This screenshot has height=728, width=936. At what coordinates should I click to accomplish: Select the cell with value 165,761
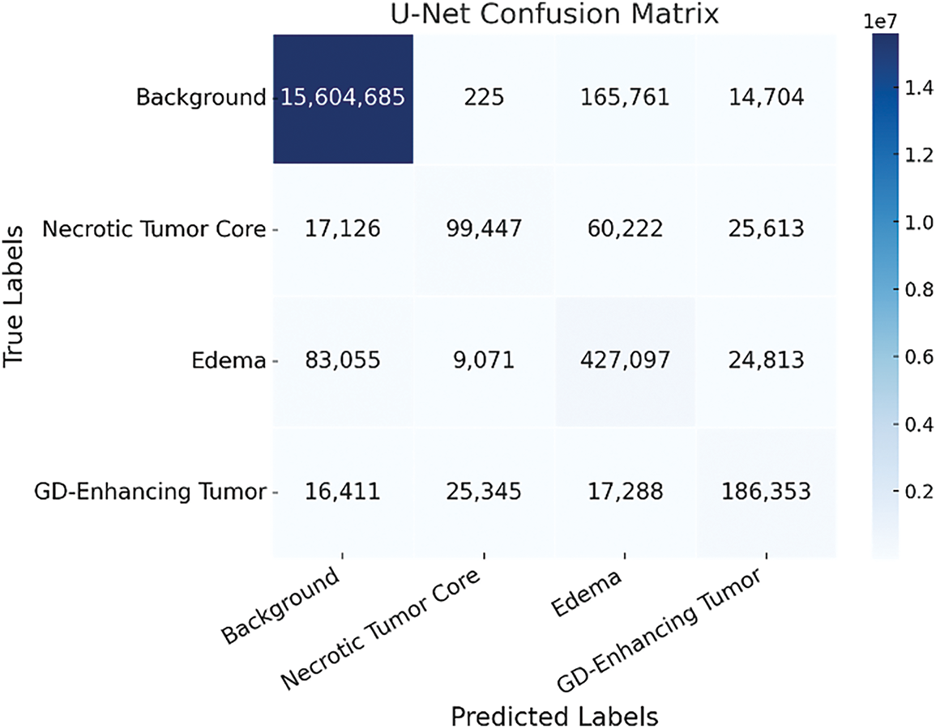point(624,99)
